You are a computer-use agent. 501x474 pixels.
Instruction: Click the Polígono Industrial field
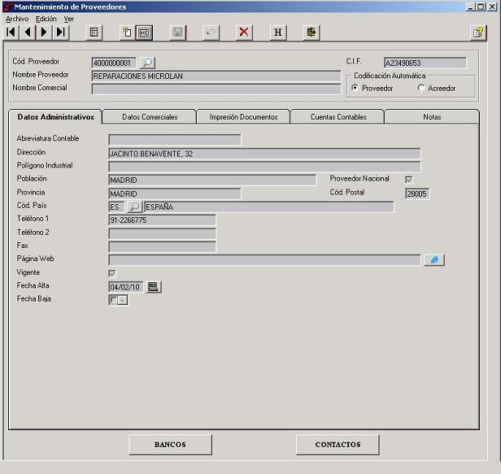[264, 167]
